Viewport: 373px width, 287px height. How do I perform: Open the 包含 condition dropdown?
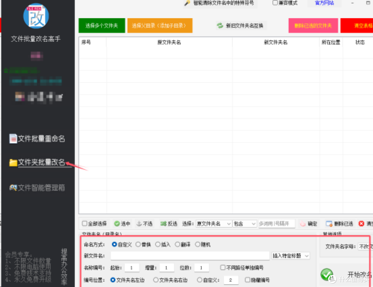coord(245,224)
